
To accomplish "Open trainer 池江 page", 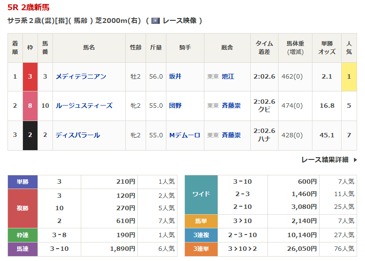I will (228, 76).
